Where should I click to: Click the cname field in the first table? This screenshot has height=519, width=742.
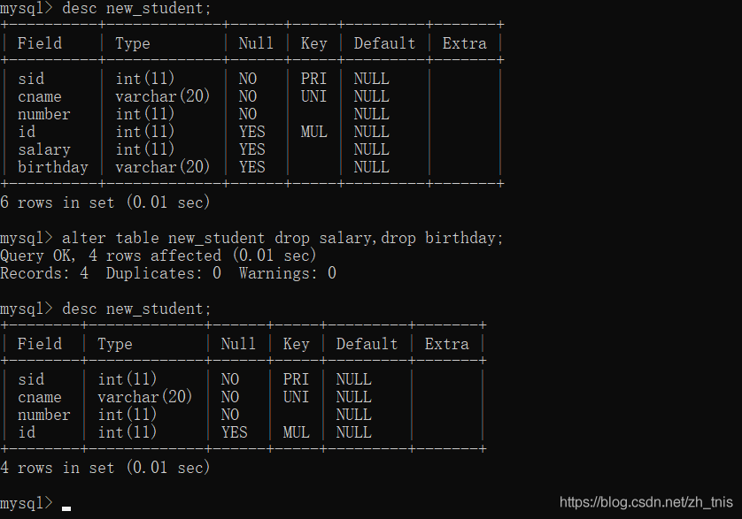(40, 96)
